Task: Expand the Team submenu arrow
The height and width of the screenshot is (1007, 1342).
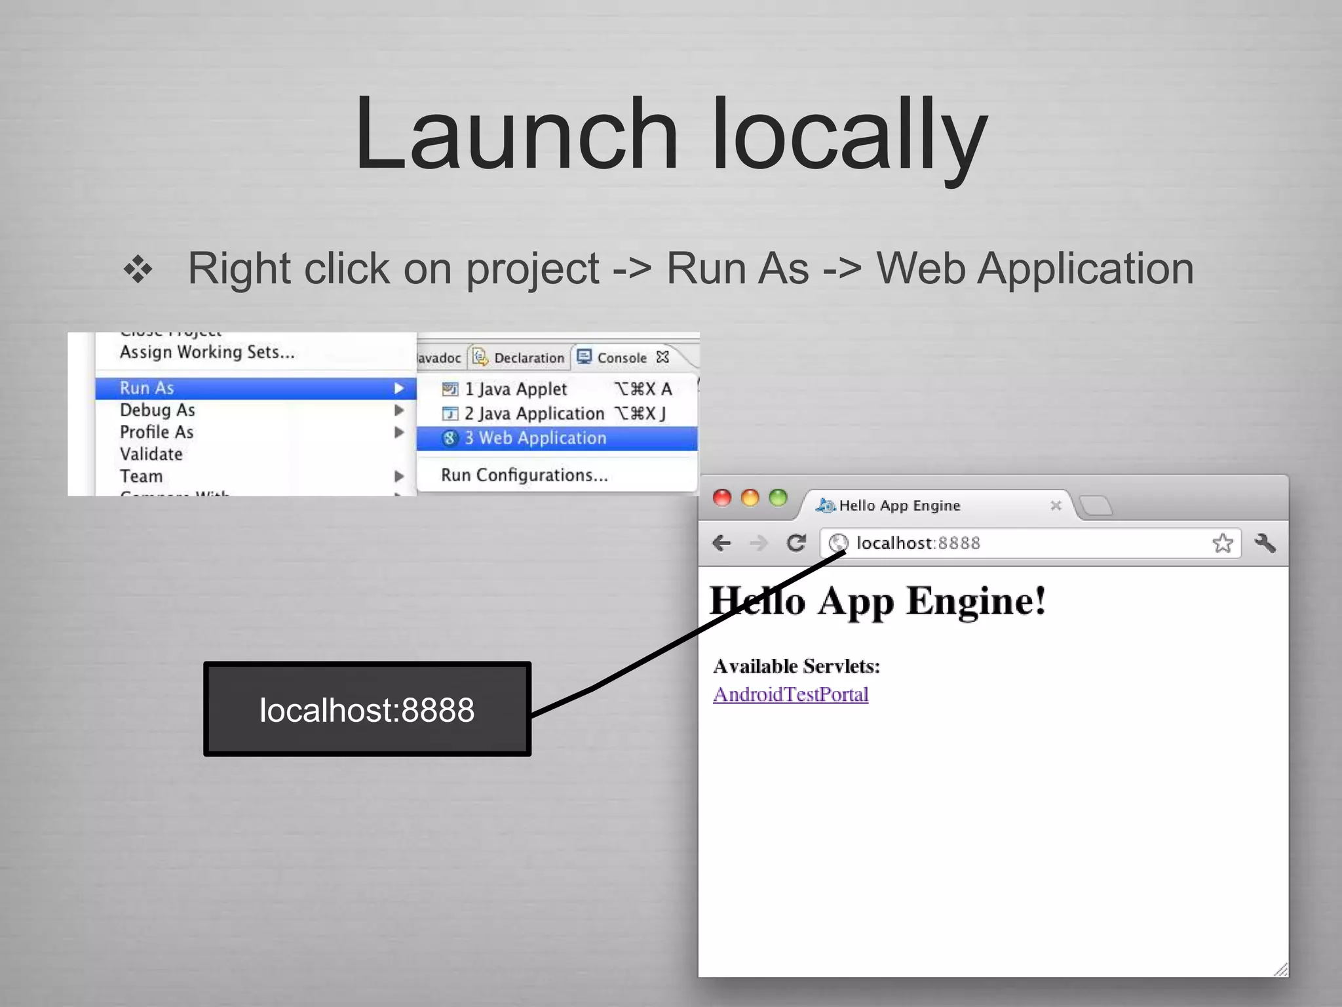Action: coord(398,476)
